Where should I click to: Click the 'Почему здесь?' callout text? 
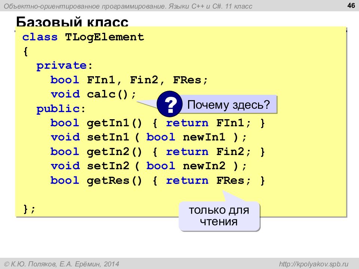228,105
